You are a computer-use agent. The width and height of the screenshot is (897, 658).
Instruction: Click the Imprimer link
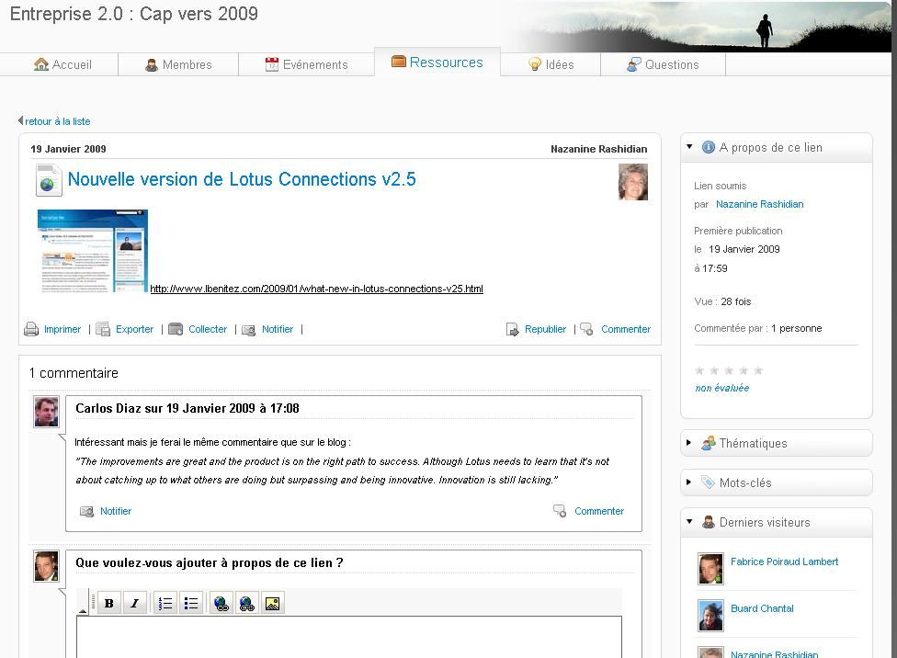62,329
